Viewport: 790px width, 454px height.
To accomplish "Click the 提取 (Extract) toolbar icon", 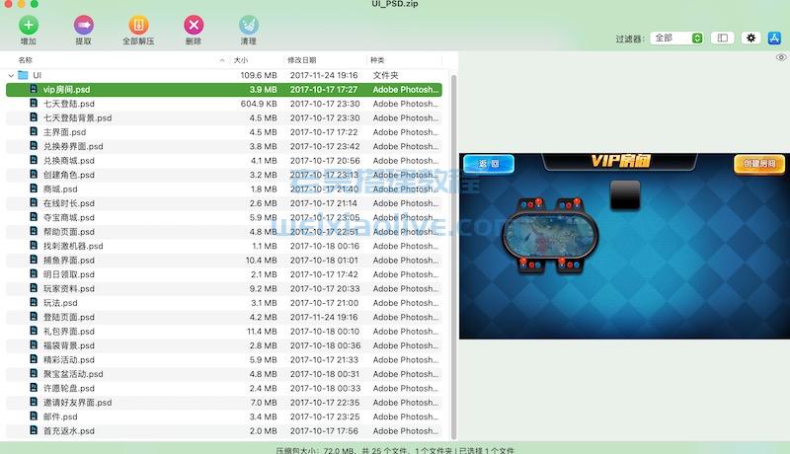I will (84, 25).
